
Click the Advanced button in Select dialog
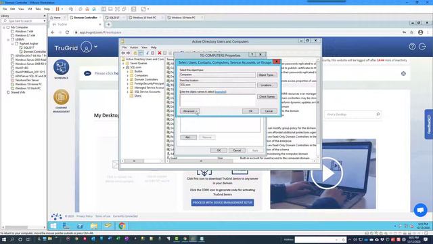[189, 111]
